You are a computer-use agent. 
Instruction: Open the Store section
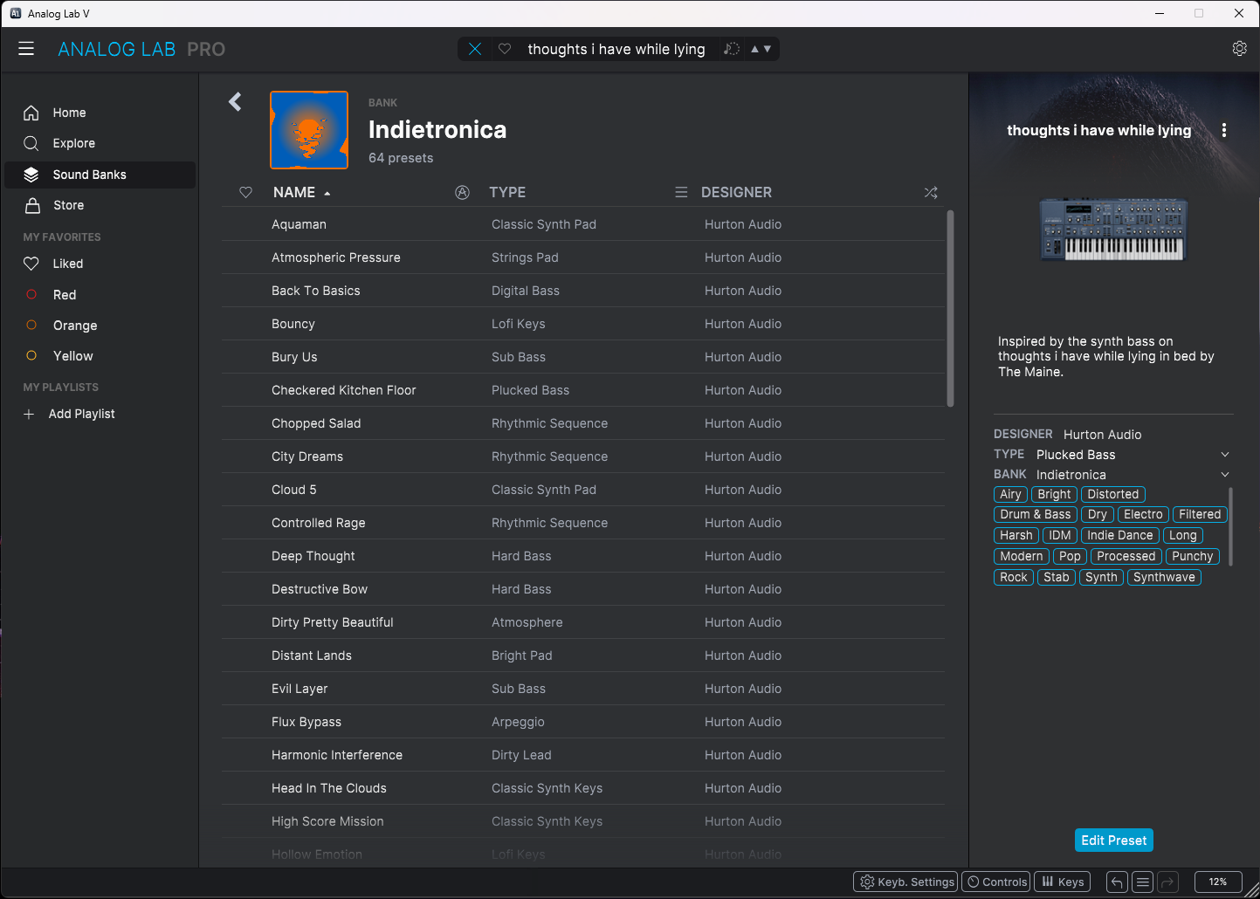100,205
